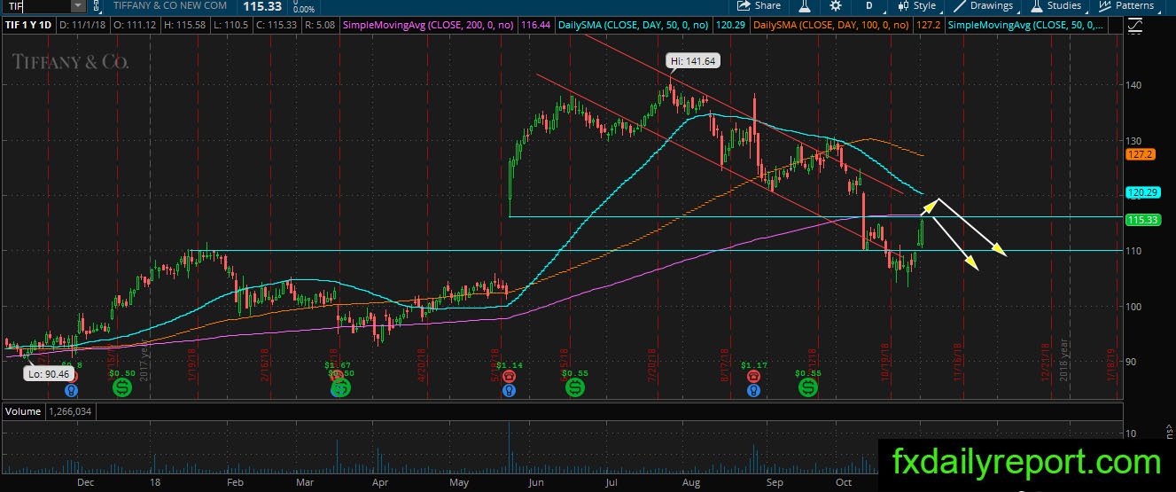Click the 100 price axis label

click(x=1134, y=306)
